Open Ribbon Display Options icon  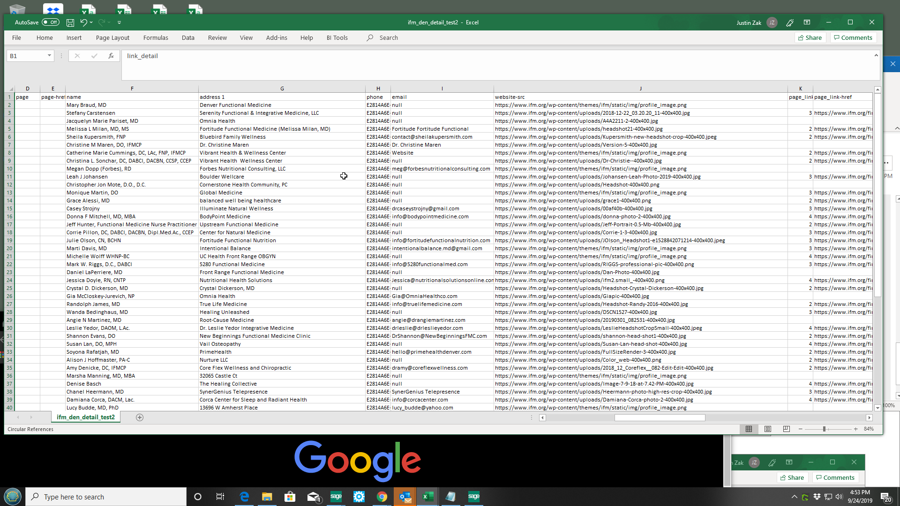click(x=807, y=22)
